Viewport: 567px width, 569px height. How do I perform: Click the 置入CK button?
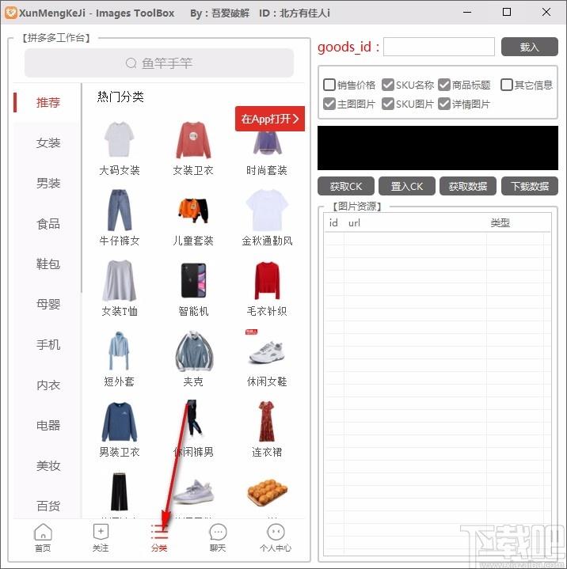(407, 186)
